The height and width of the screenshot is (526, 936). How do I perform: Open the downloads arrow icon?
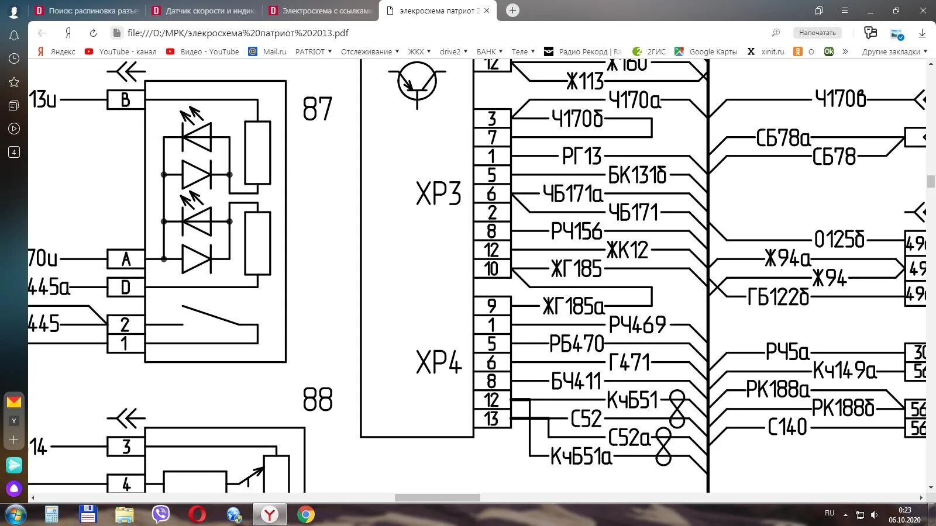click(922, 33)
